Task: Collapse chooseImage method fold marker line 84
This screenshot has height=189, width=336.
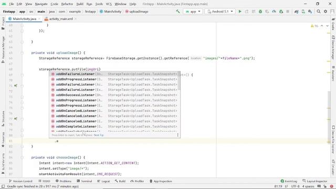Action: [x=22, y=157]
